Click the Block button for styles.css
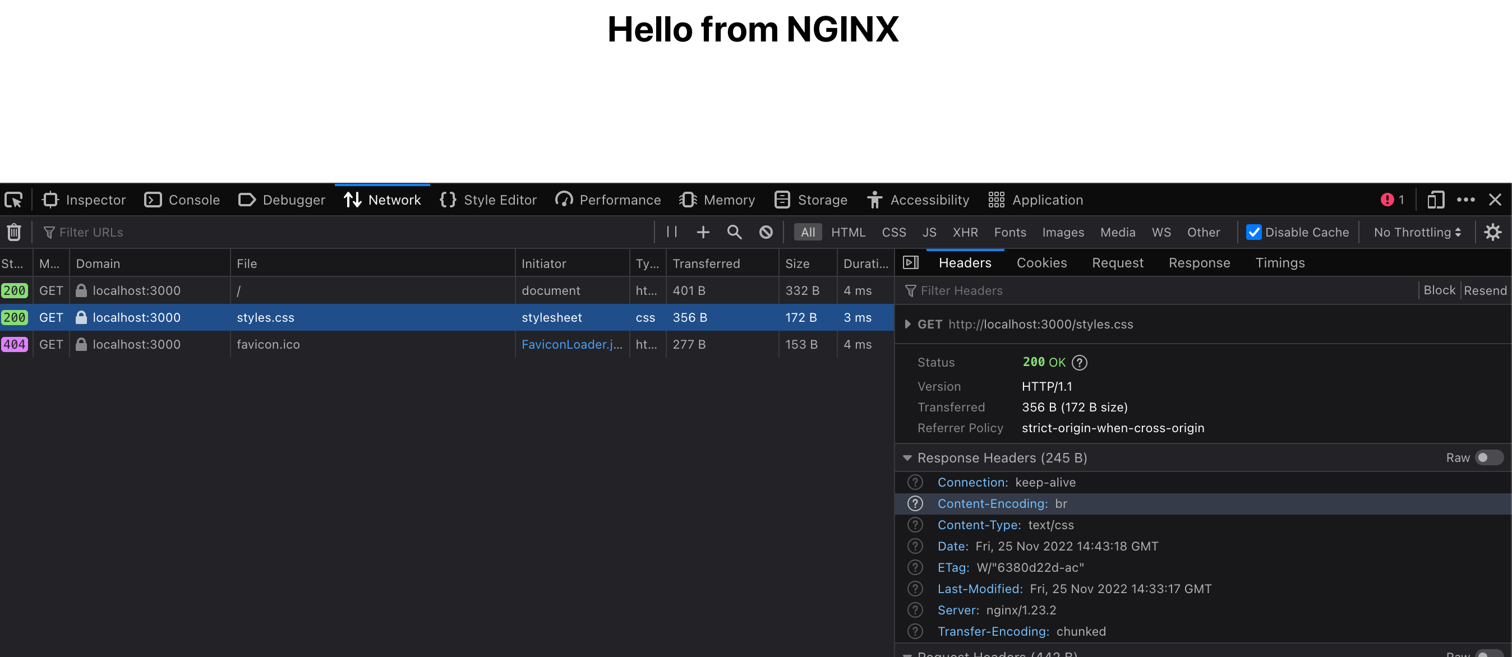Screen dimensions: 1512x657 (x=1439, y=290)
